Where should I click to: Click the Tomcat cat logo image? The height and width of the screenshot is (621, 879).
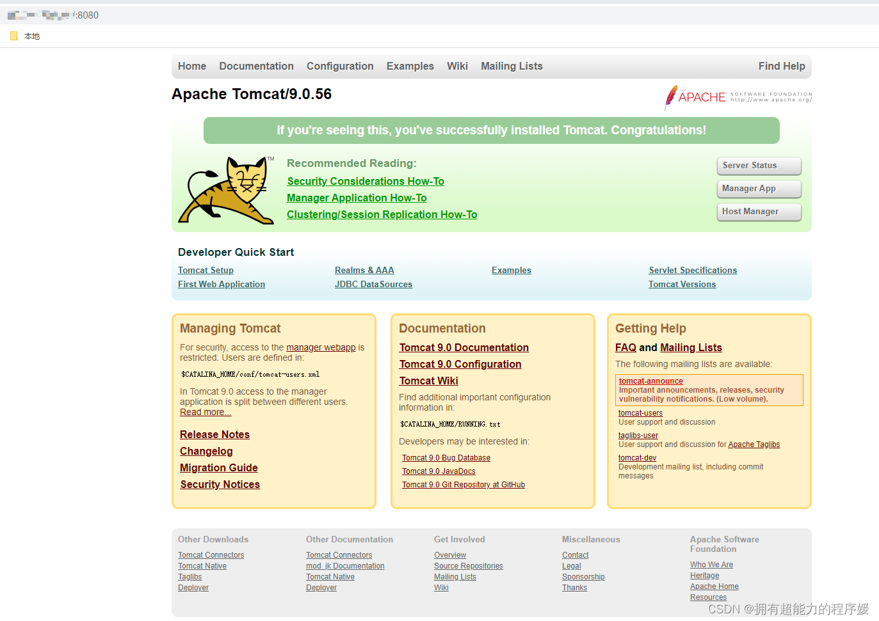click(x=226, y=190)
